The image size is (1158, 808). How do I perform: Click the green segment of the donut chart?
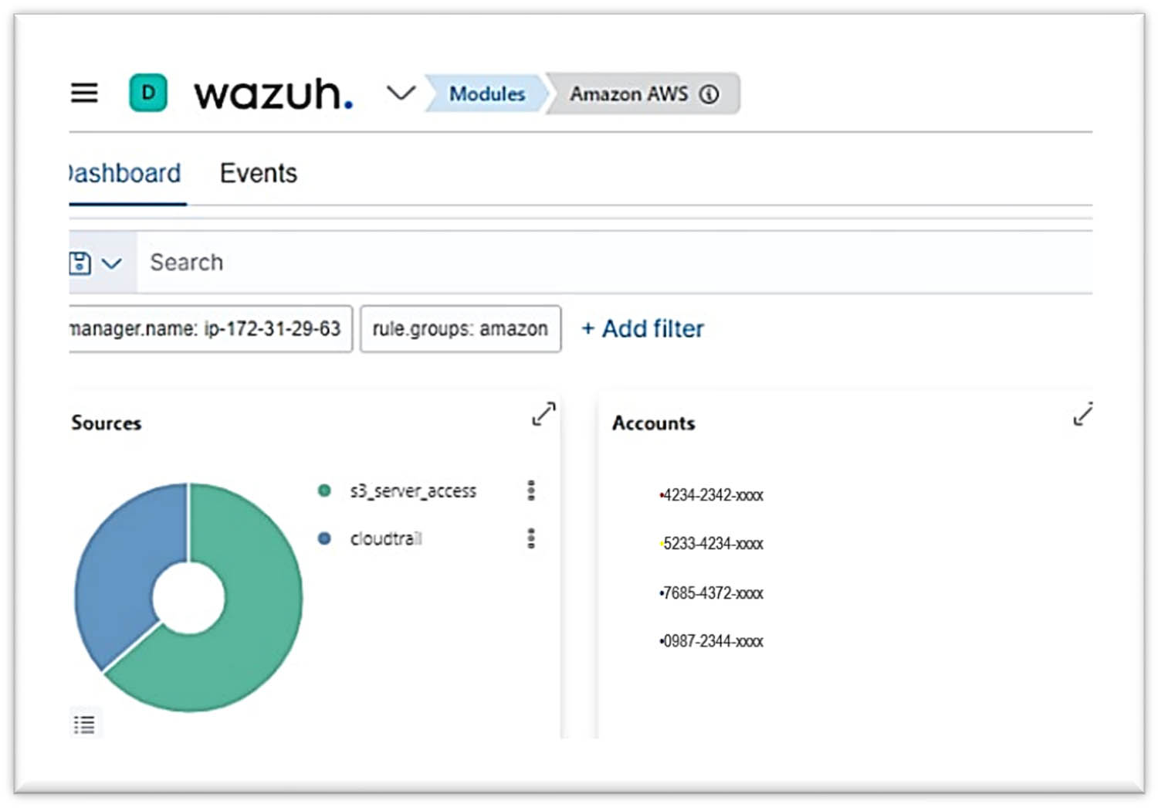[x=255, y=618]
